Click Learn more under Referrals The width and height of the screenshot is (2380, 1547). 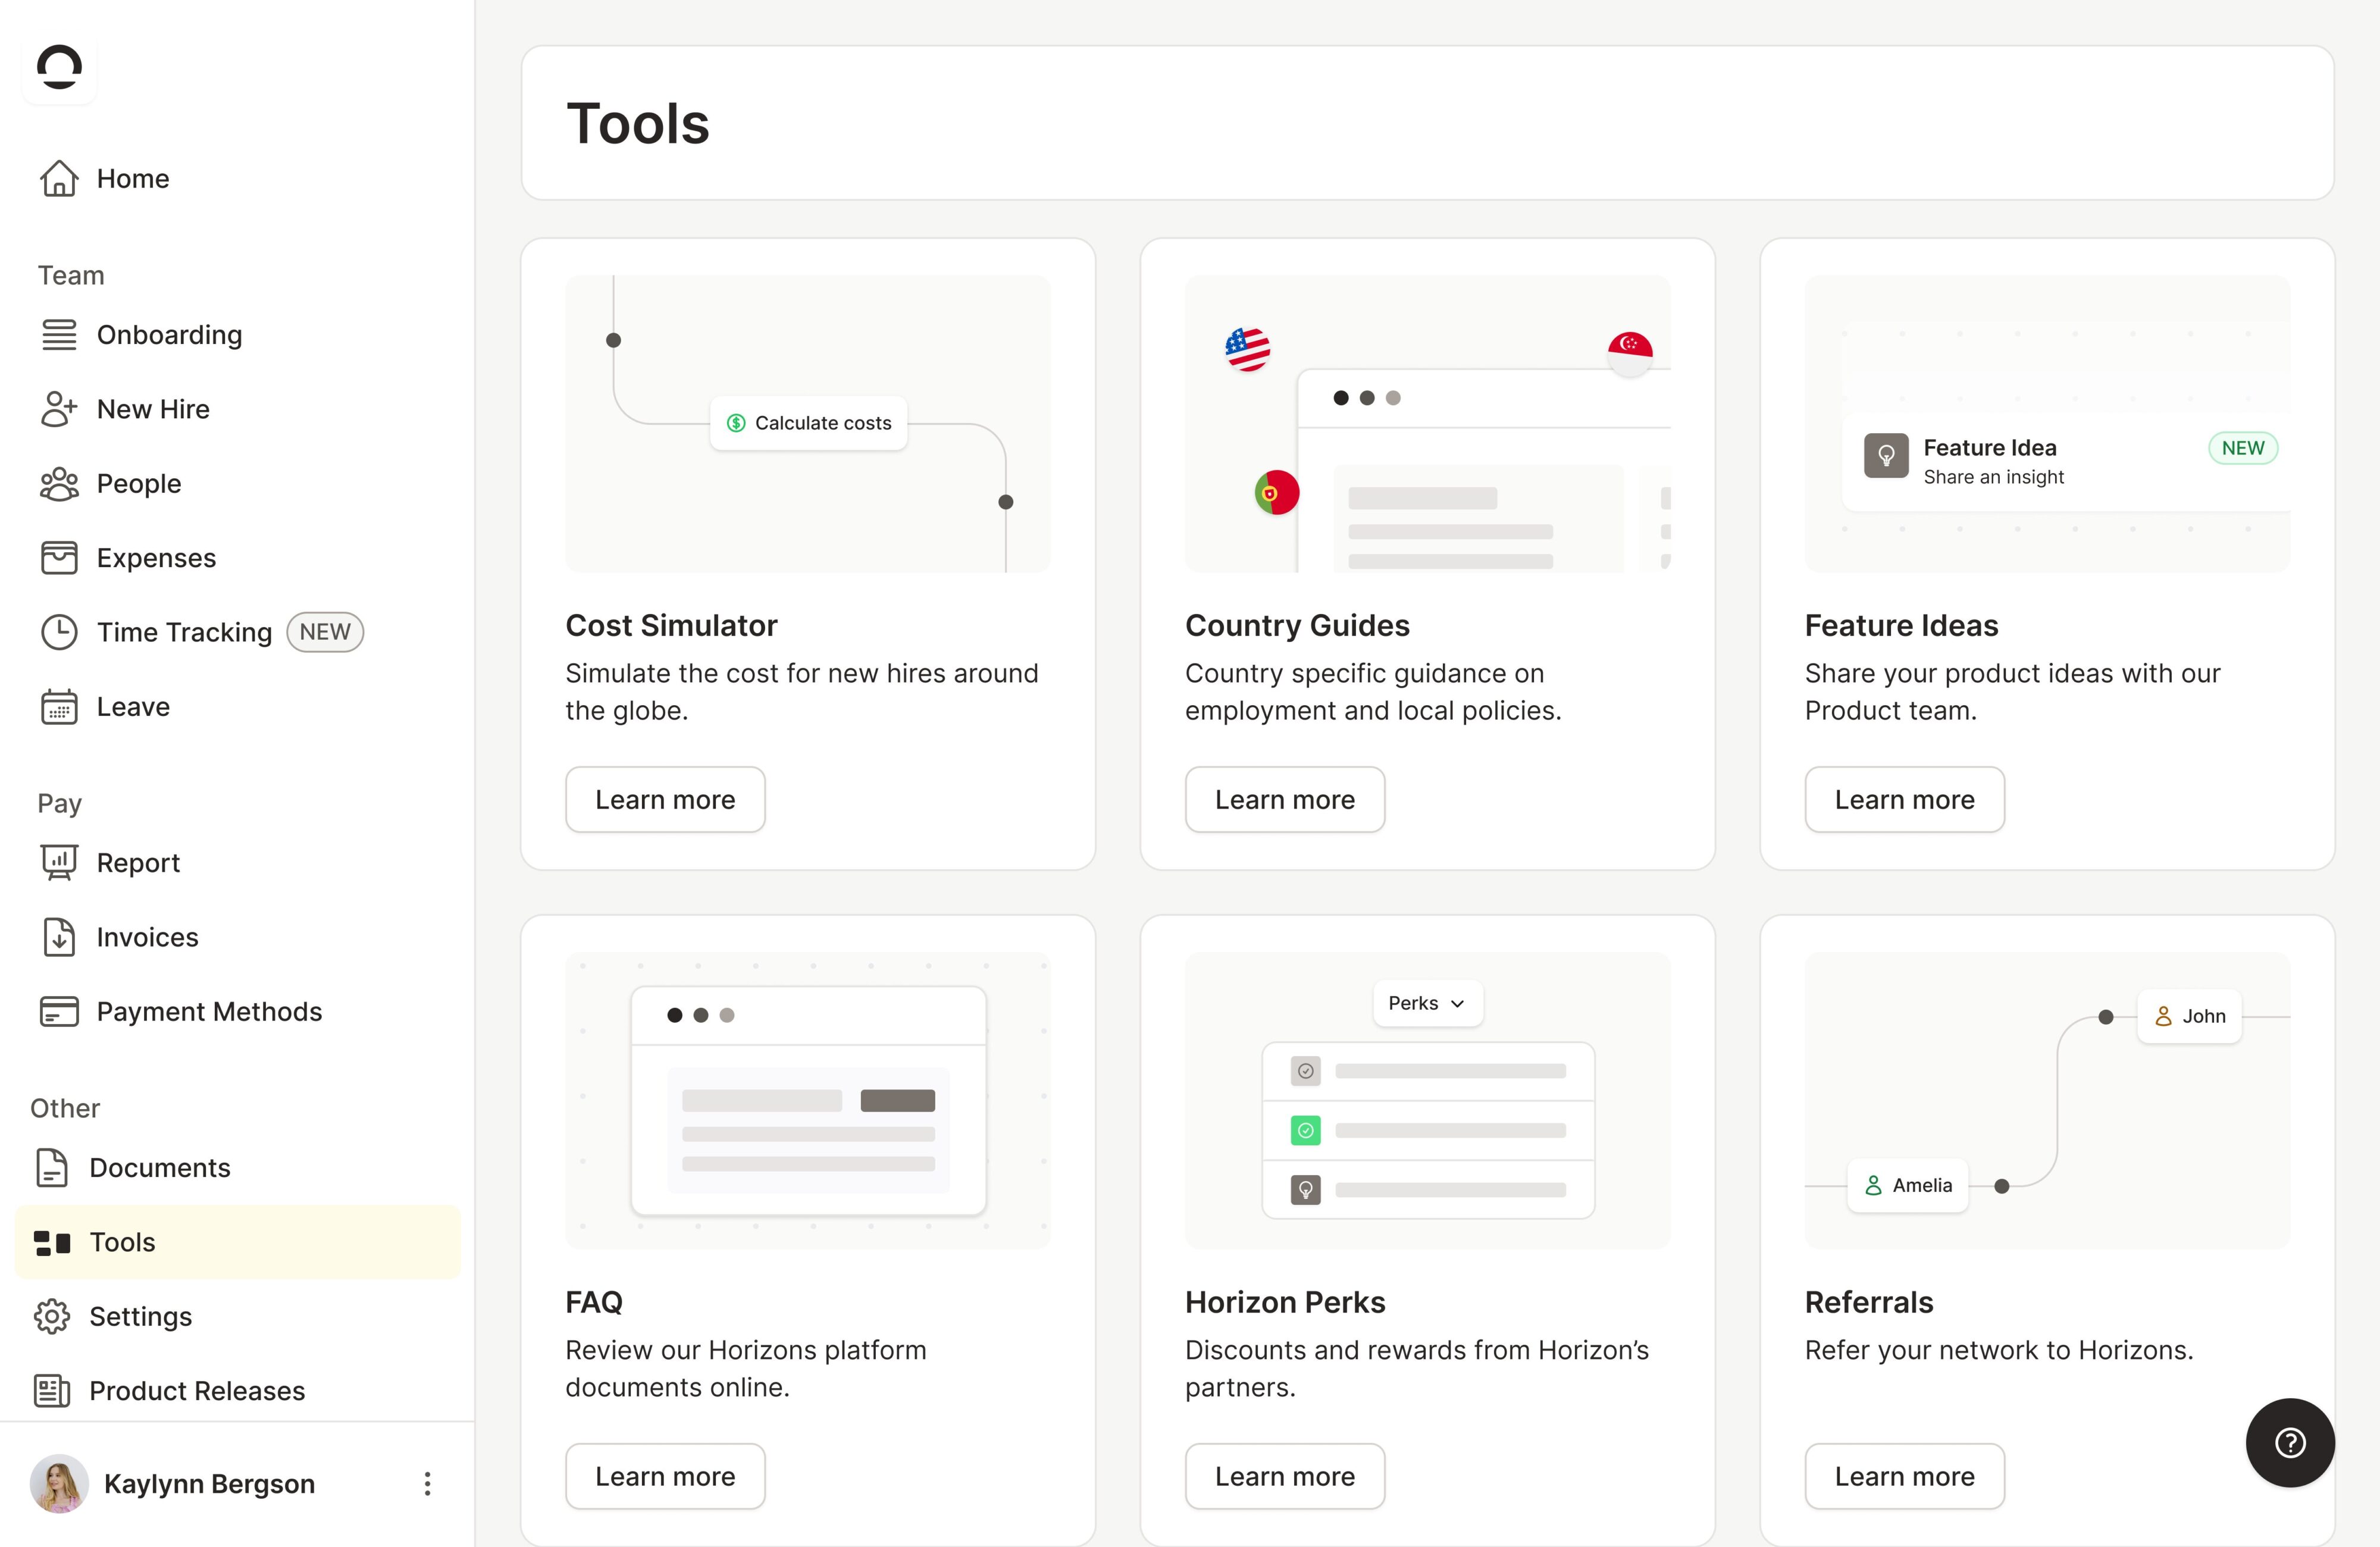point(1904,1476)
